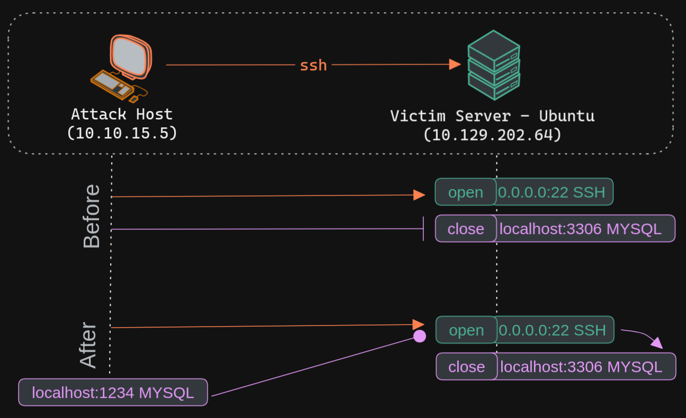Screen dimensions: 686x418
Task: Click the orange arrowhead next to the ssh label
Action: [455, 64]
